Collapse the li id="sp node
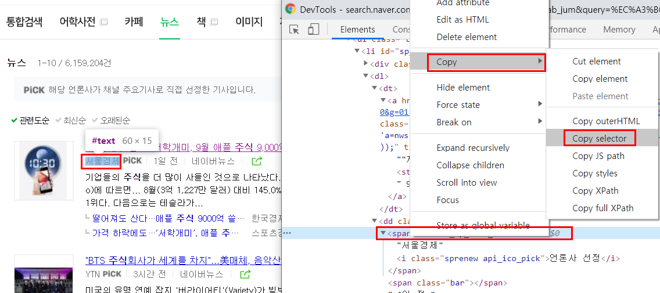This screenshot has width=660, height=293. coord(357,51)
